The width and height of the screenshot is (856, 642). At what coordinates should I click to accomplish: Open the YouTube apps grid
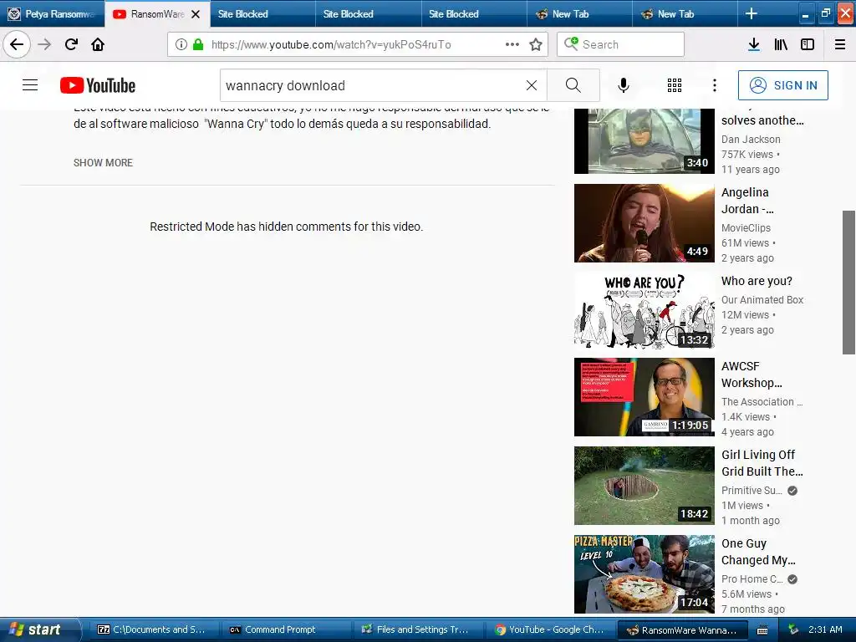coord(675,85)
